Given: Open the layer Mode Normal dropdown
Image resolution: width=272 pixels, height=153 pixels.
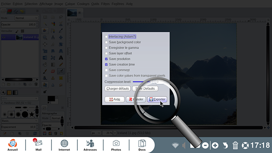Looking at the screenshot, I should click(x=26, y=18).
